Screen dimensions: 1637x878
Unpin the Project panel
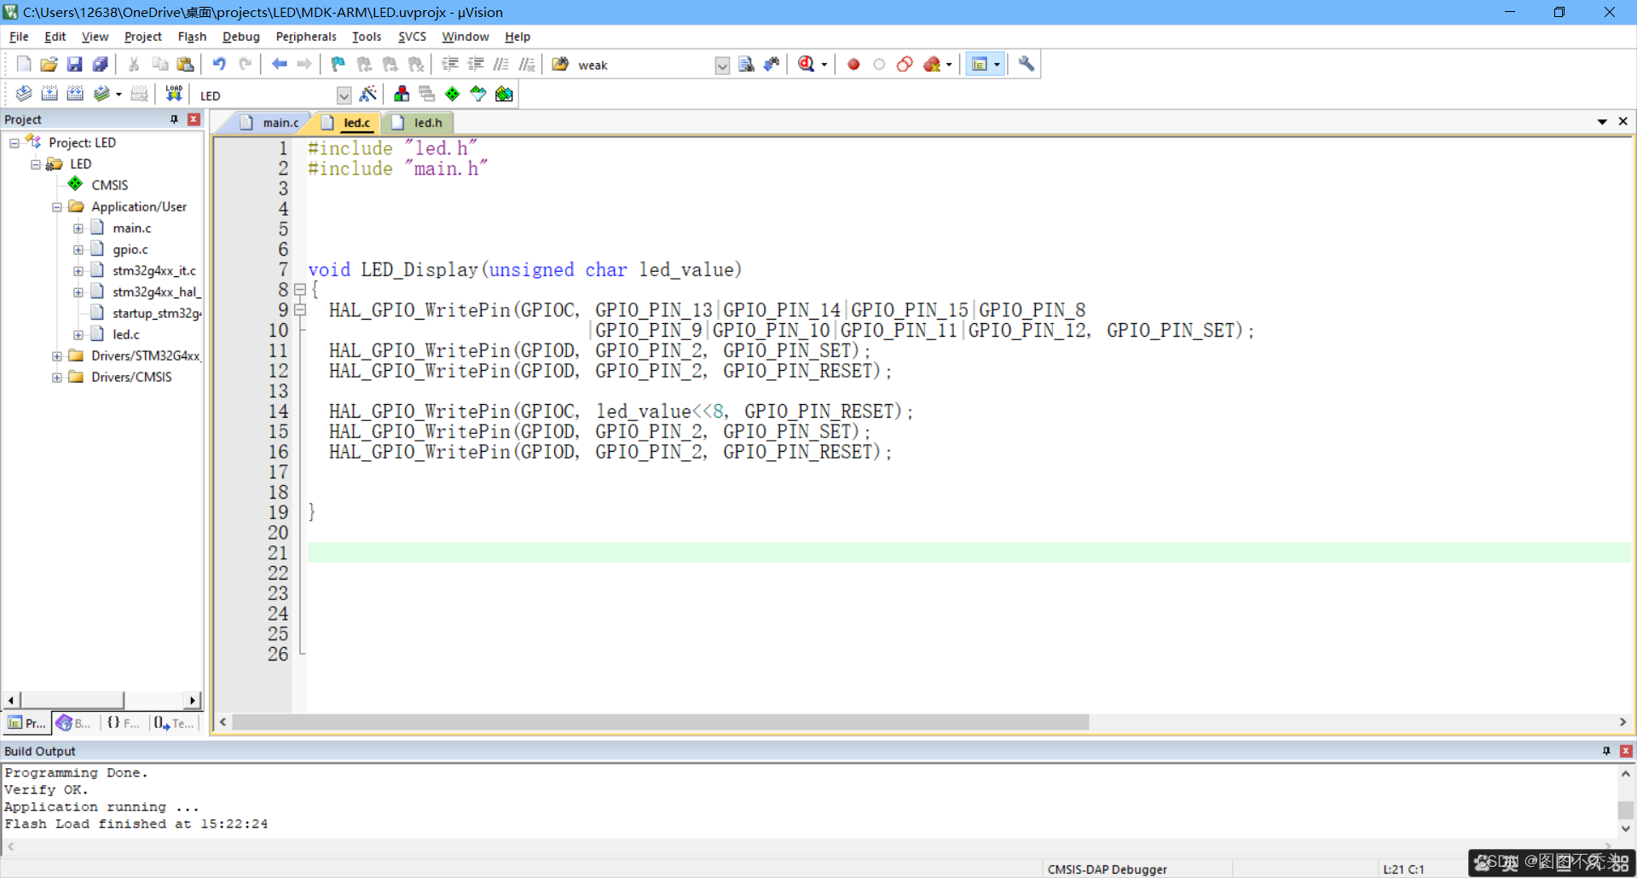click(172, 119)
